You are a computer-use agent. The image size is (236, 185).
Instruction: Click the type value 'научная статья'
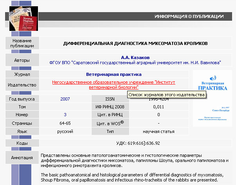[158, 131]
